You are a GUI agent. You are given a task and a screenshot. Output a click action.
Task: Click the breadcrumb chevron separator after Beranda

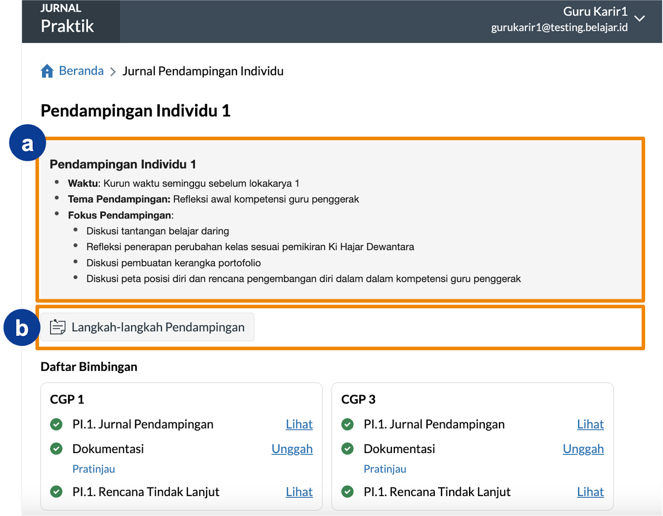pos(113,72)
